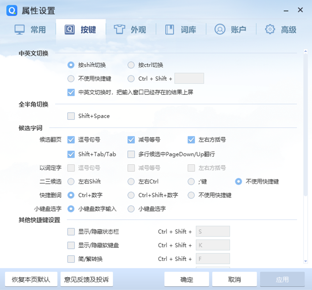Open 意见反馈及投诉 feedback page
Screen dimensions: 312x290
[x=87, y=279]
